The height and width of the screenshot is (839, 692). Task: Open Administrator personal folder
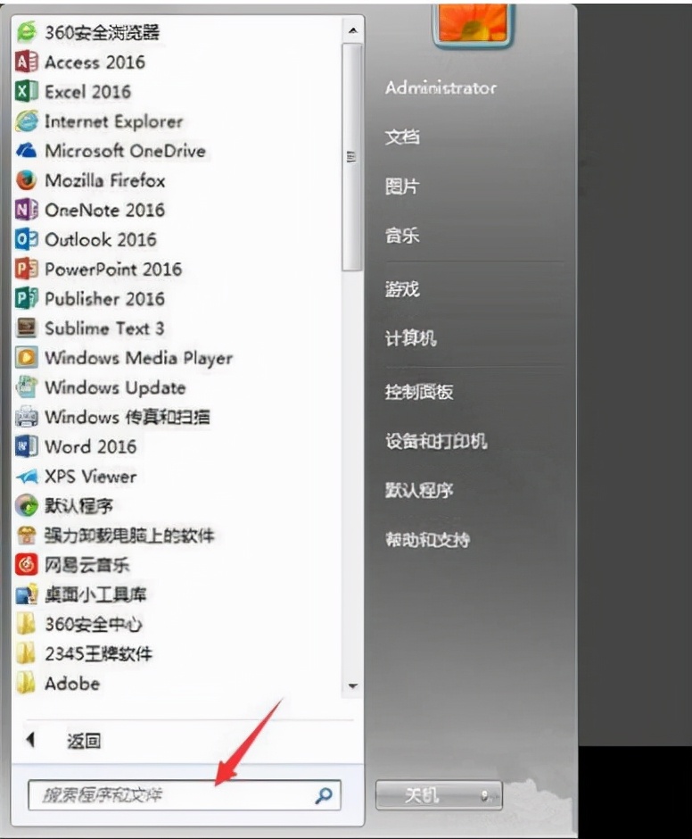pos(441,87)
